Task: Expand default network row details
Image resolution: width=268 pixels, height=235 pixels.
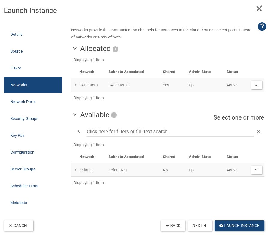Action: 75,170
